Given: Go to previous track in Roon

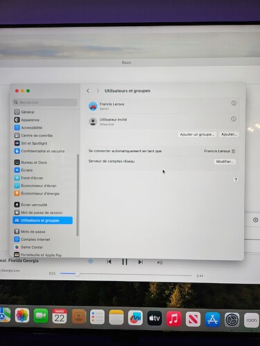Looking at the screenshot, I should click(109, 262).
